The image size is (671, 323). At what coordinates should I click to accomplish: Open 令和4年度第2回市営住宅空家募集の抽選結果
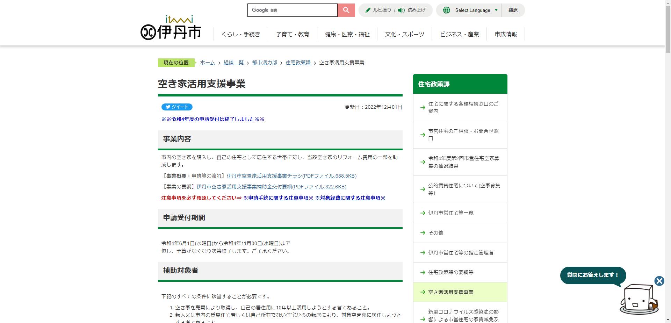coord(460,162)
